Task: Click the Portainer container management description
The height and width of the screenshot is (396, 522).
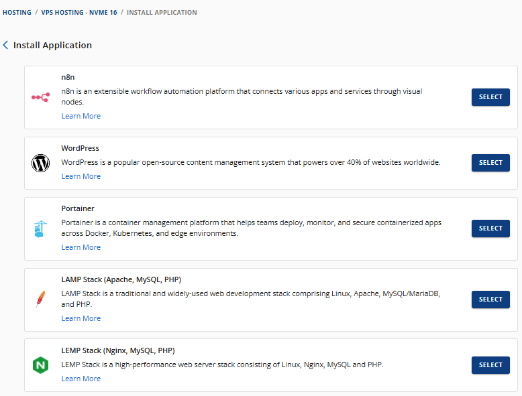Action: [x=252, y=228]
